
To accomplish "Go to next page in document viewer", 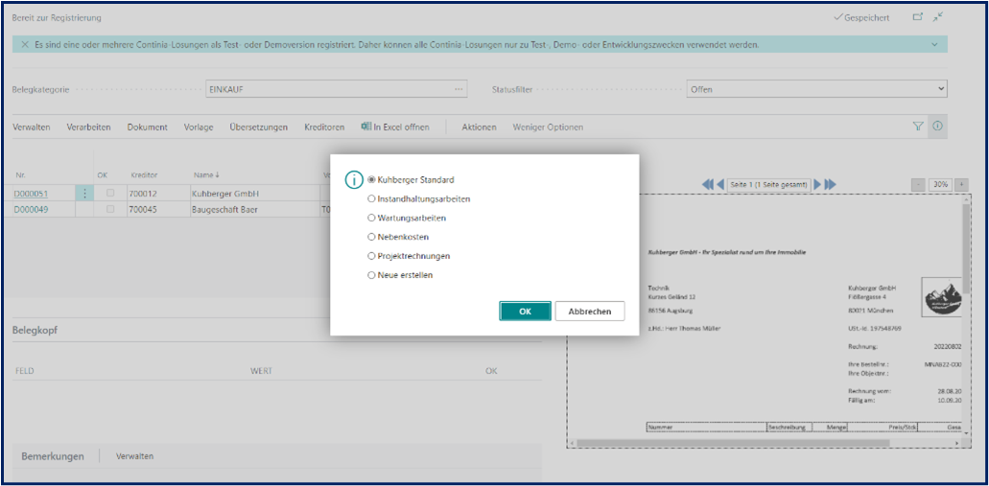I will pyautogui.click(x=818, y=184).
